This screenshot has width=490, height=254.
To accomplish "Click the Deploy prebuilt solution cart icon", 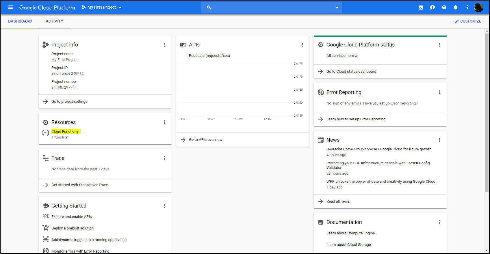I will 46,228.
